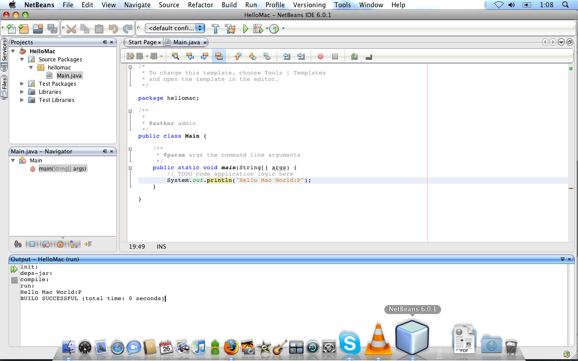
Task: Toggle Sort by Name in Navigator
Action: tap(74, 244)
